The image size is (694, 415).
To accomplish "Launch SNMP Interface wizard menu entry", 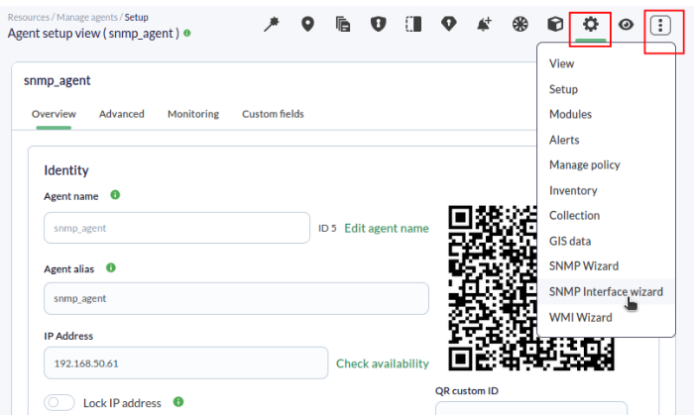I will click(606, 292).
